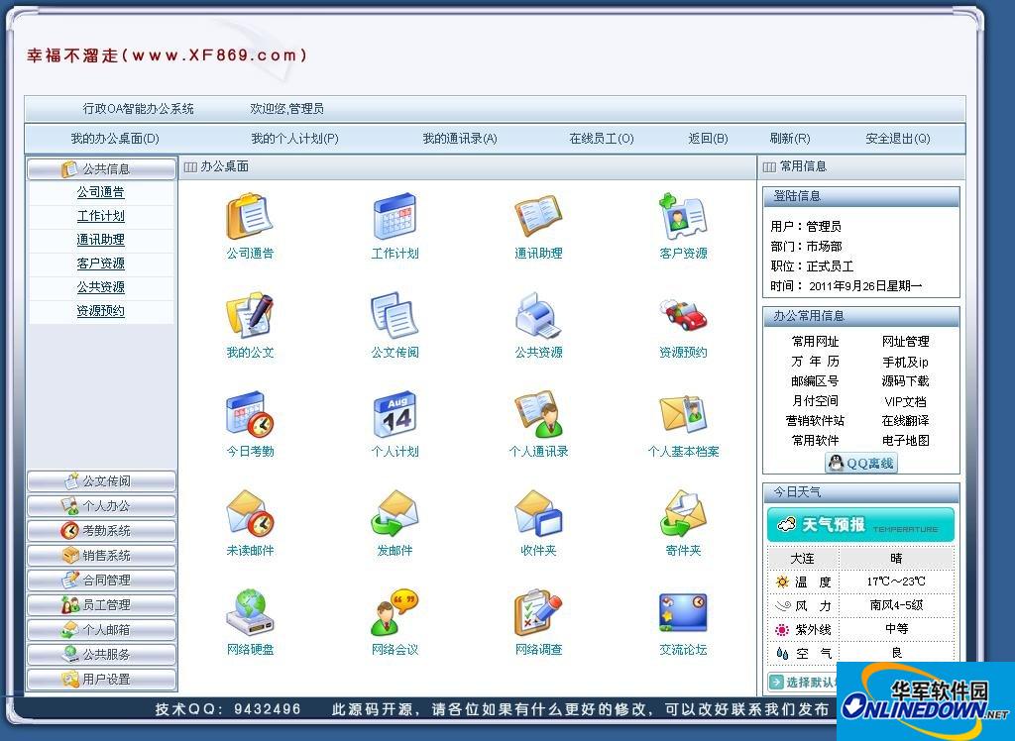Open the 网络会议 icon
This screenshot has width=1015, height=741.
tap(395, 614)
